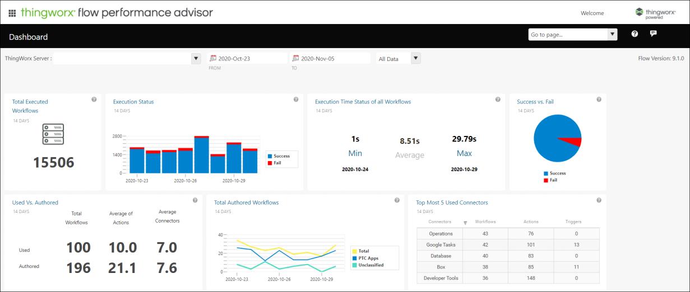Expand the Go to page dropdown

click(x=612, y=35)
